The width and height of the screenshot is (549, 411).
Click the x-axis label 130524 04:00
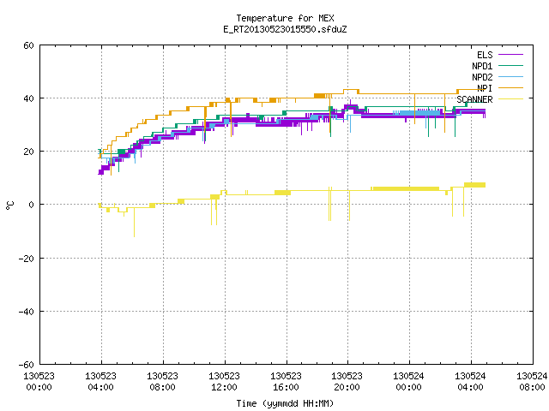470,382
